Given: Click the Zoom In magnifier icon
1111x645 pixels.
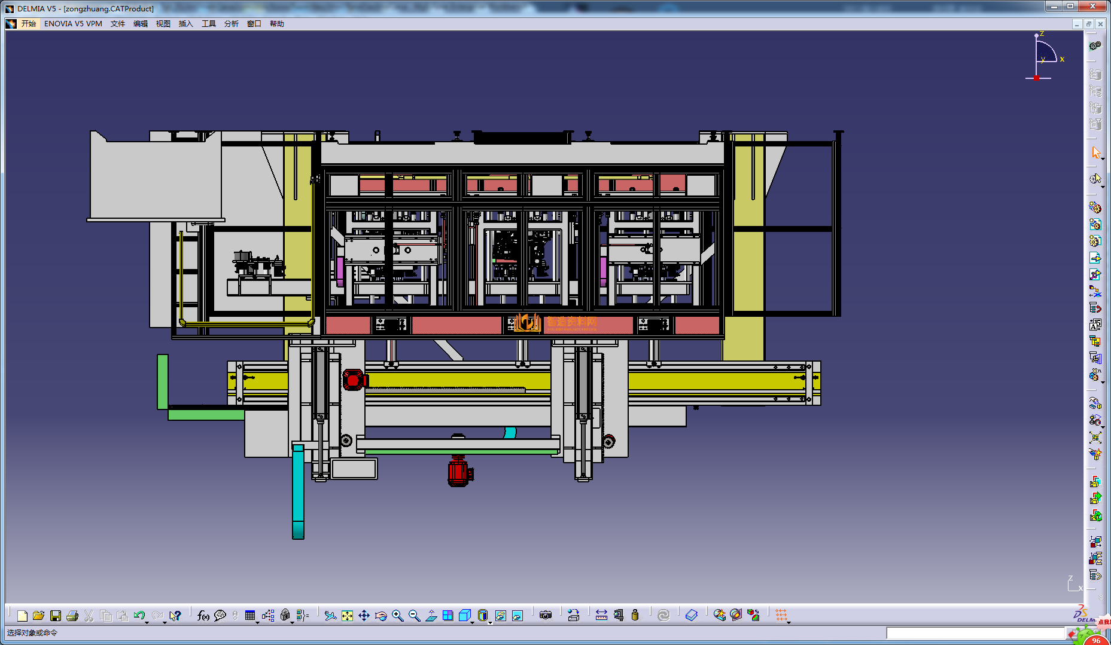Looking at the screenshot, I should click(x=397, y=616).
